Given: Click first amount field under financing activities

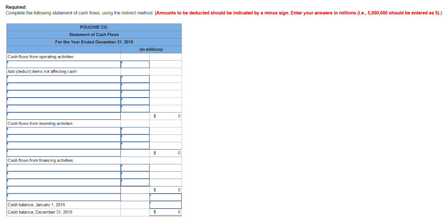Looking at the screenshot, I should tap(135, 167).
